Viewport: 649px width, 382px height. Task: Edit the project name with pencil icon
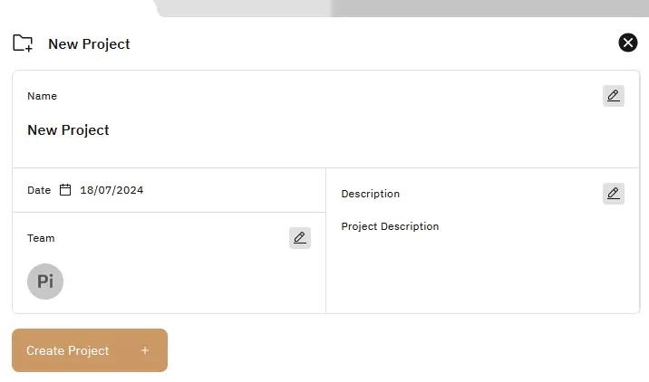pos(614,96)
